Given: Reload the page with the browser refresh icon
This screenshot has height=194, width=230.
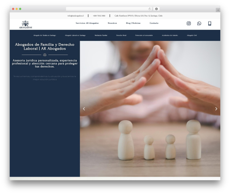Looking at the screenshot, I should tap(149, 9).
